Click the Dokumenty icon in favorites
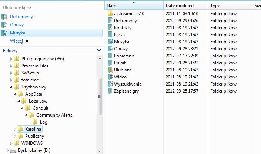Screen dimensions: 261x154 [4, 17]
